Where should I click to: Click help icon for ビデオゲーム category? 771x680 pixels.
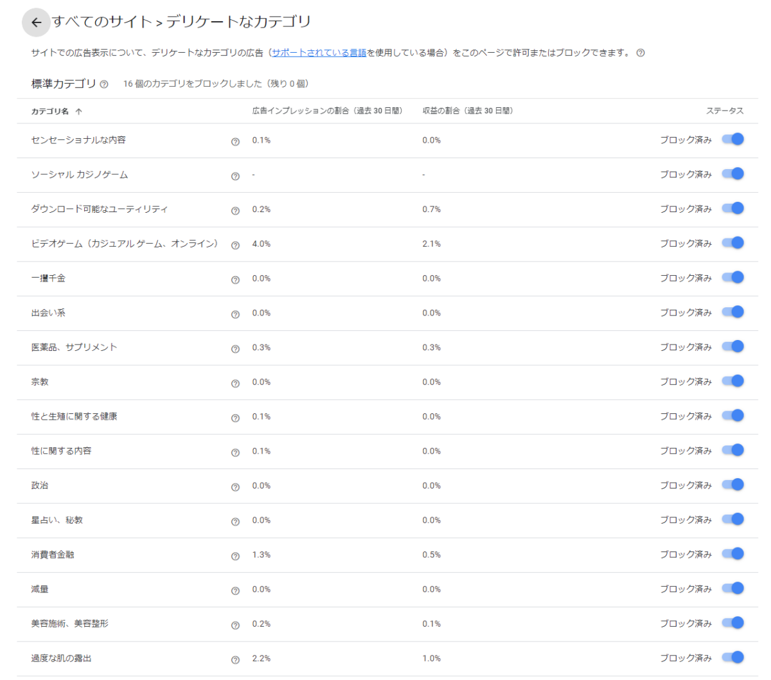pos(235,246)
